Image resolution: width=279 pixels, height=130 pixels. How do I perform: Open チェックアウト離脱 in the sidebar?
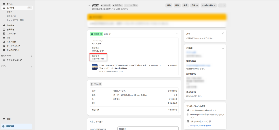15,20
